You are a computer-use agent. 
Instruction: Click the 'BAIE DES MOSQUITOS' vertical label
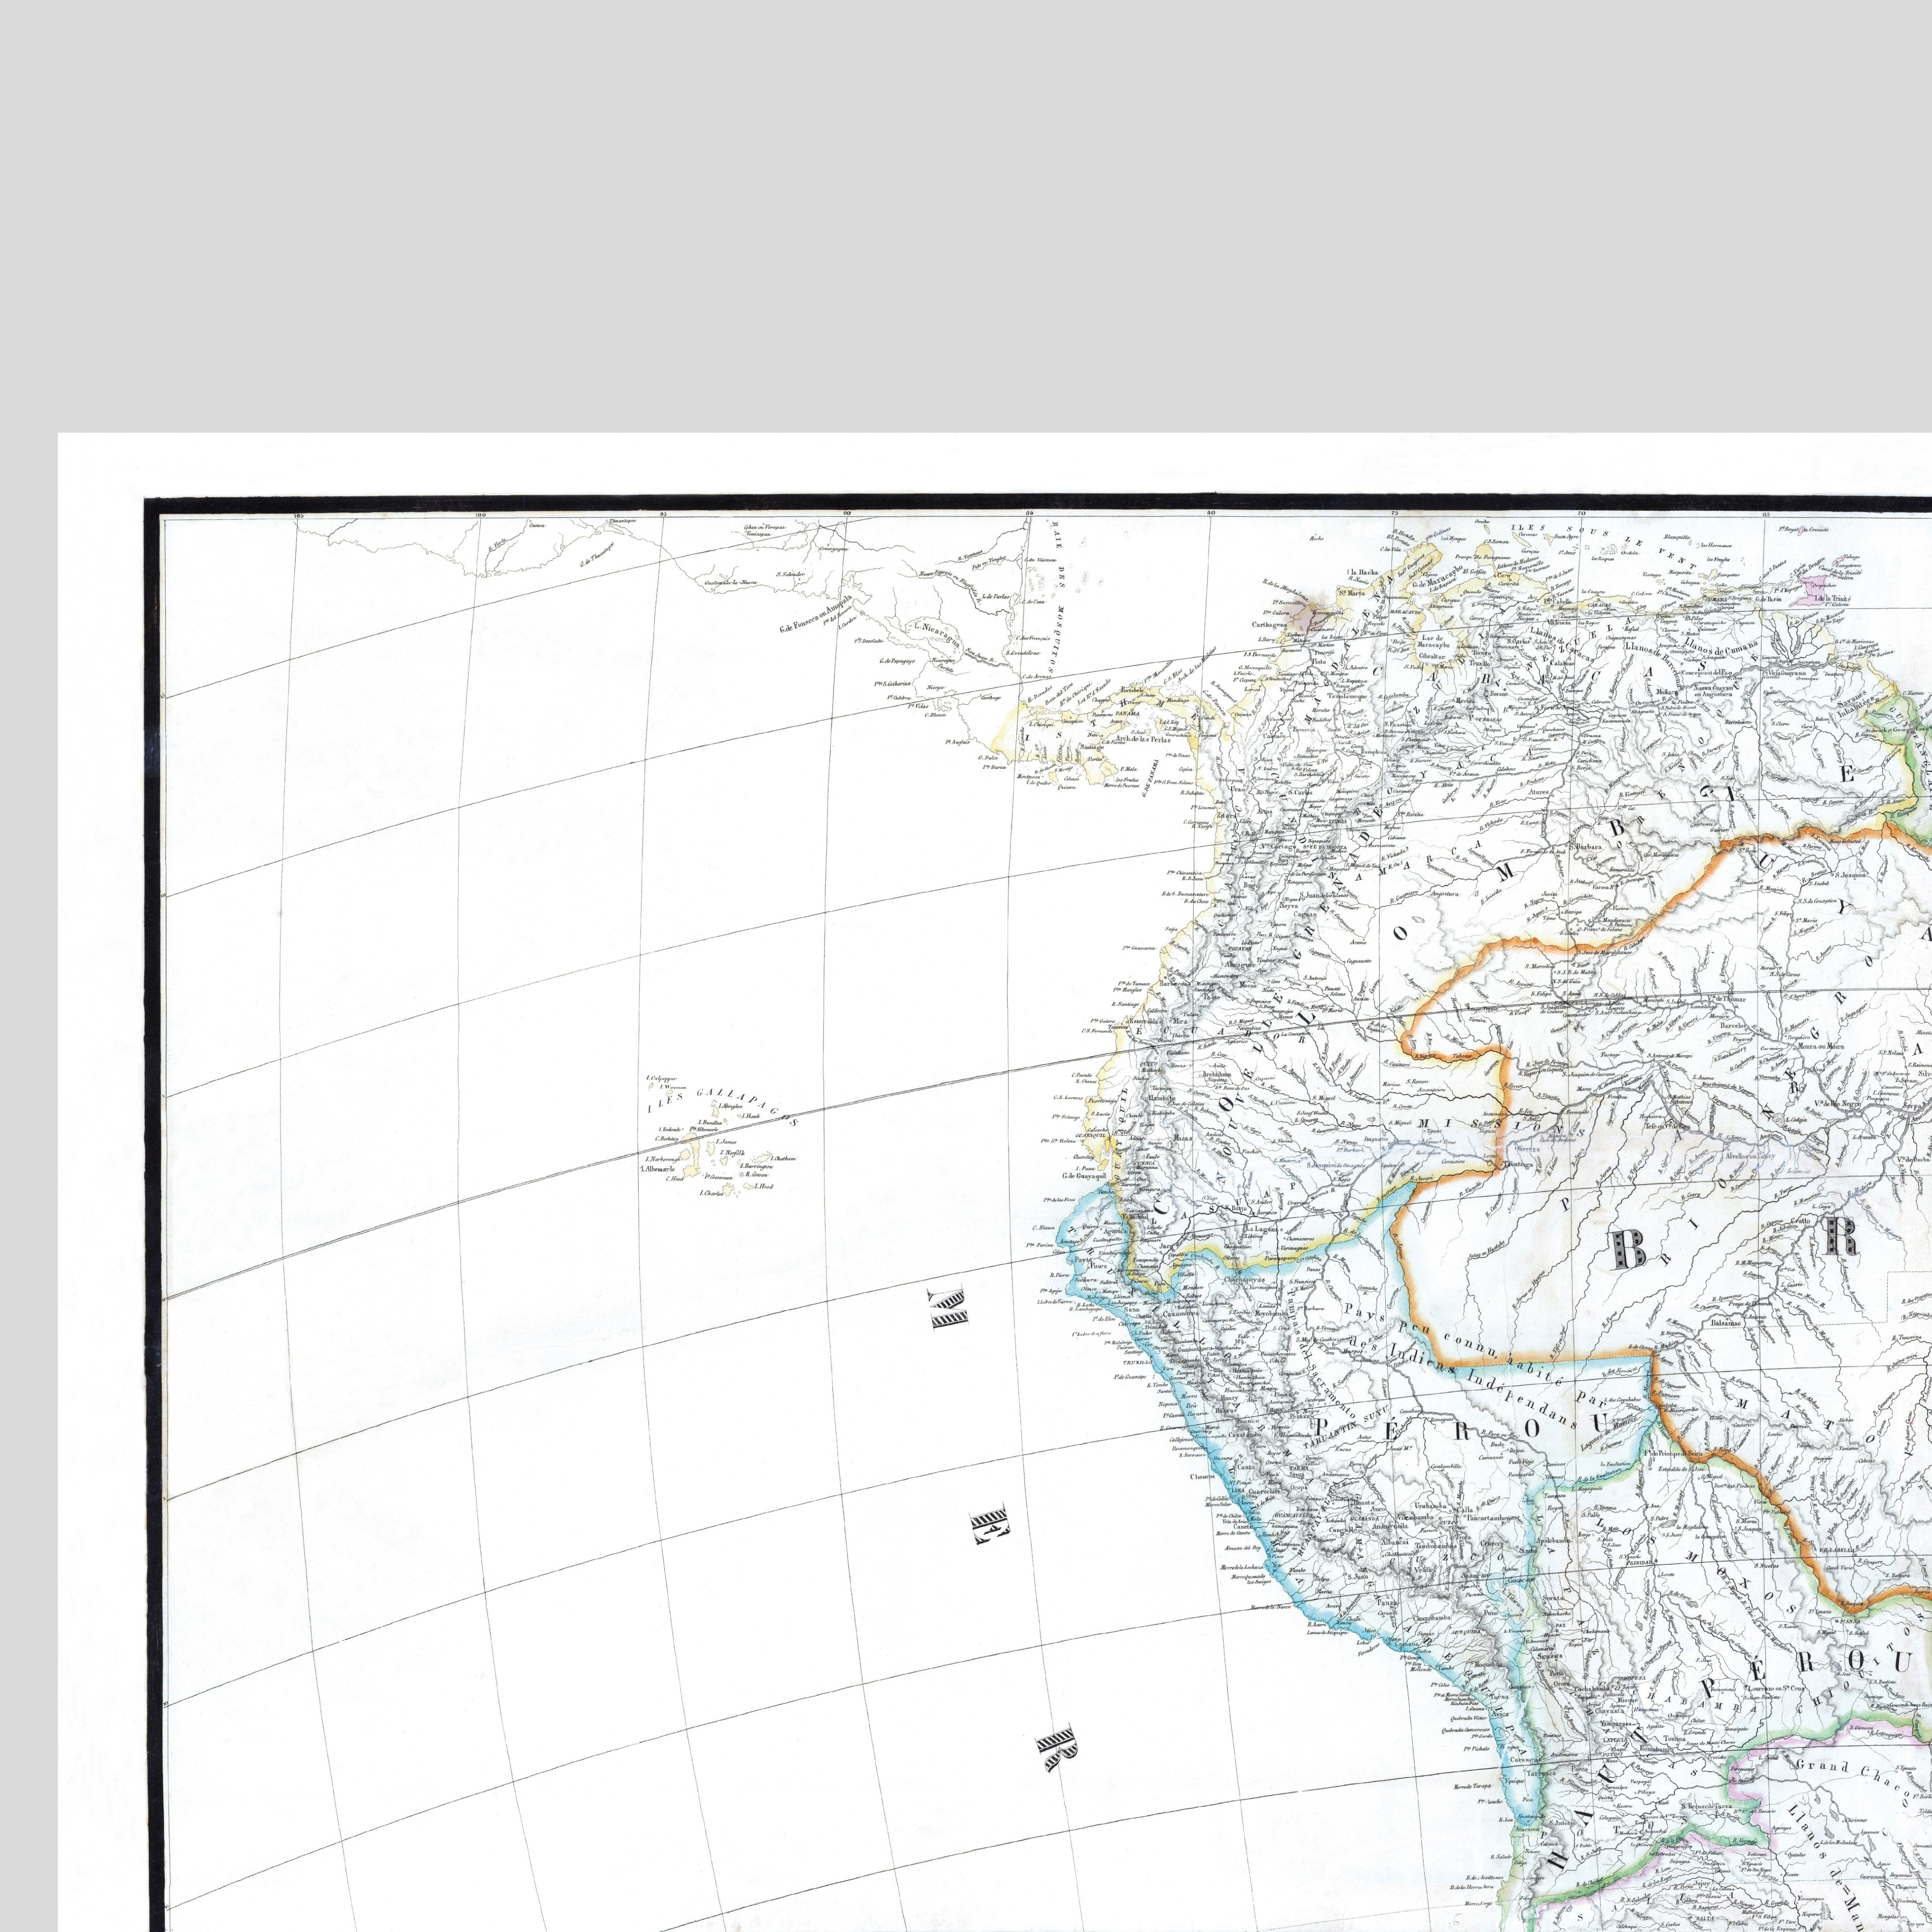click(x=1057, y=598)
